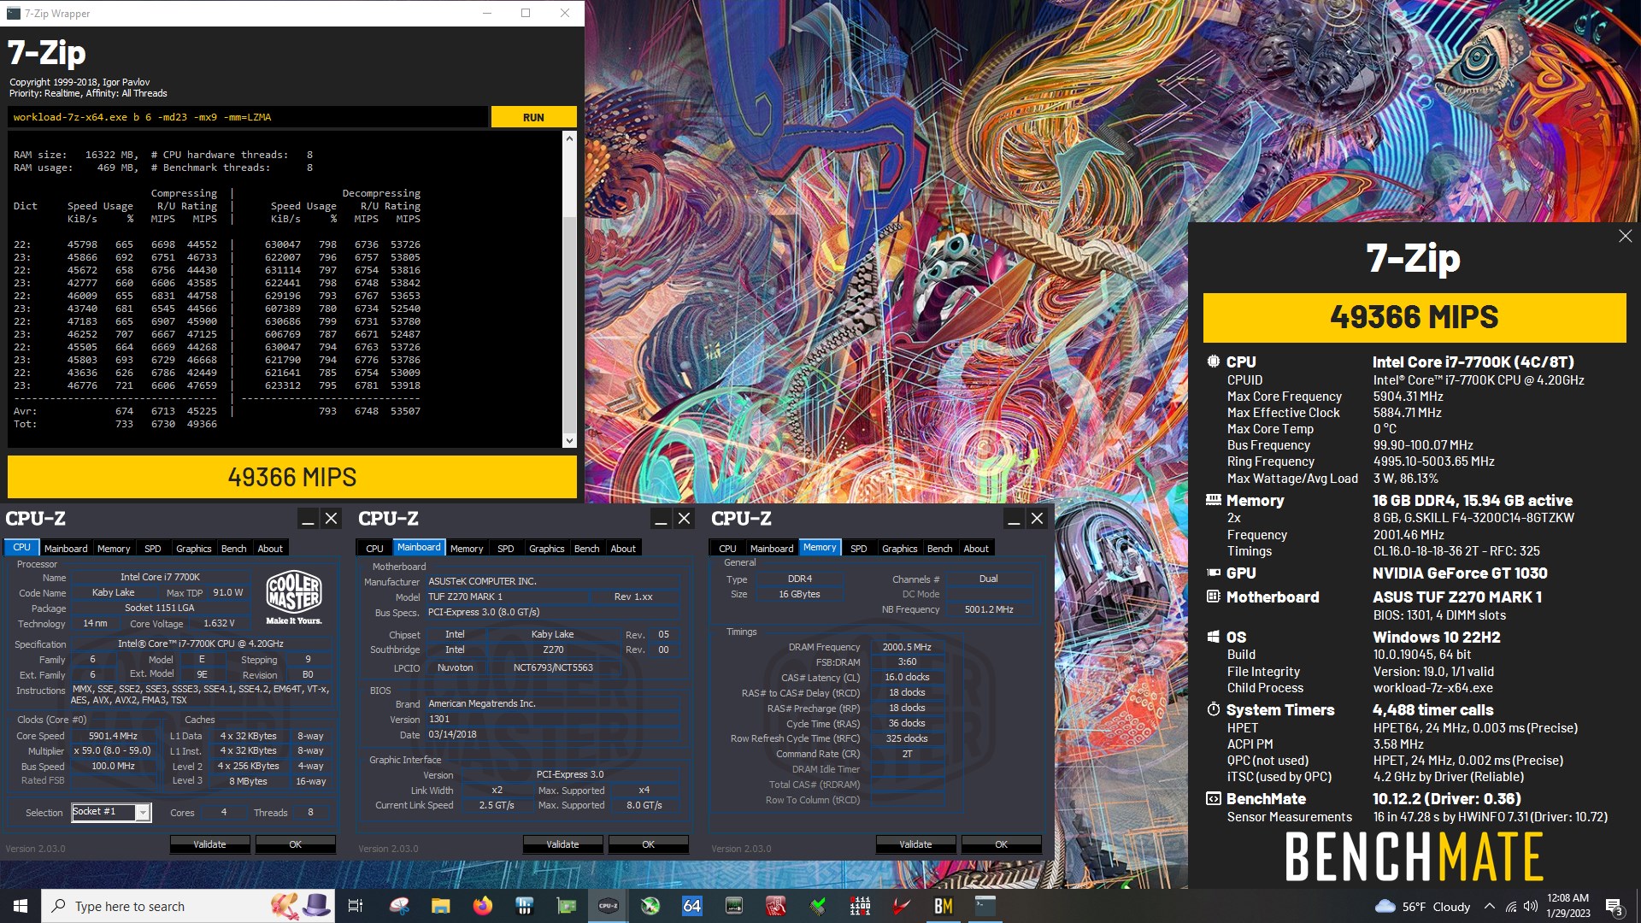The width and height of the screenshot is (1641, 923).
Task: Switch to CPU tab in CPU-Z window showing Memory
Action: click(x=727, y=549)
